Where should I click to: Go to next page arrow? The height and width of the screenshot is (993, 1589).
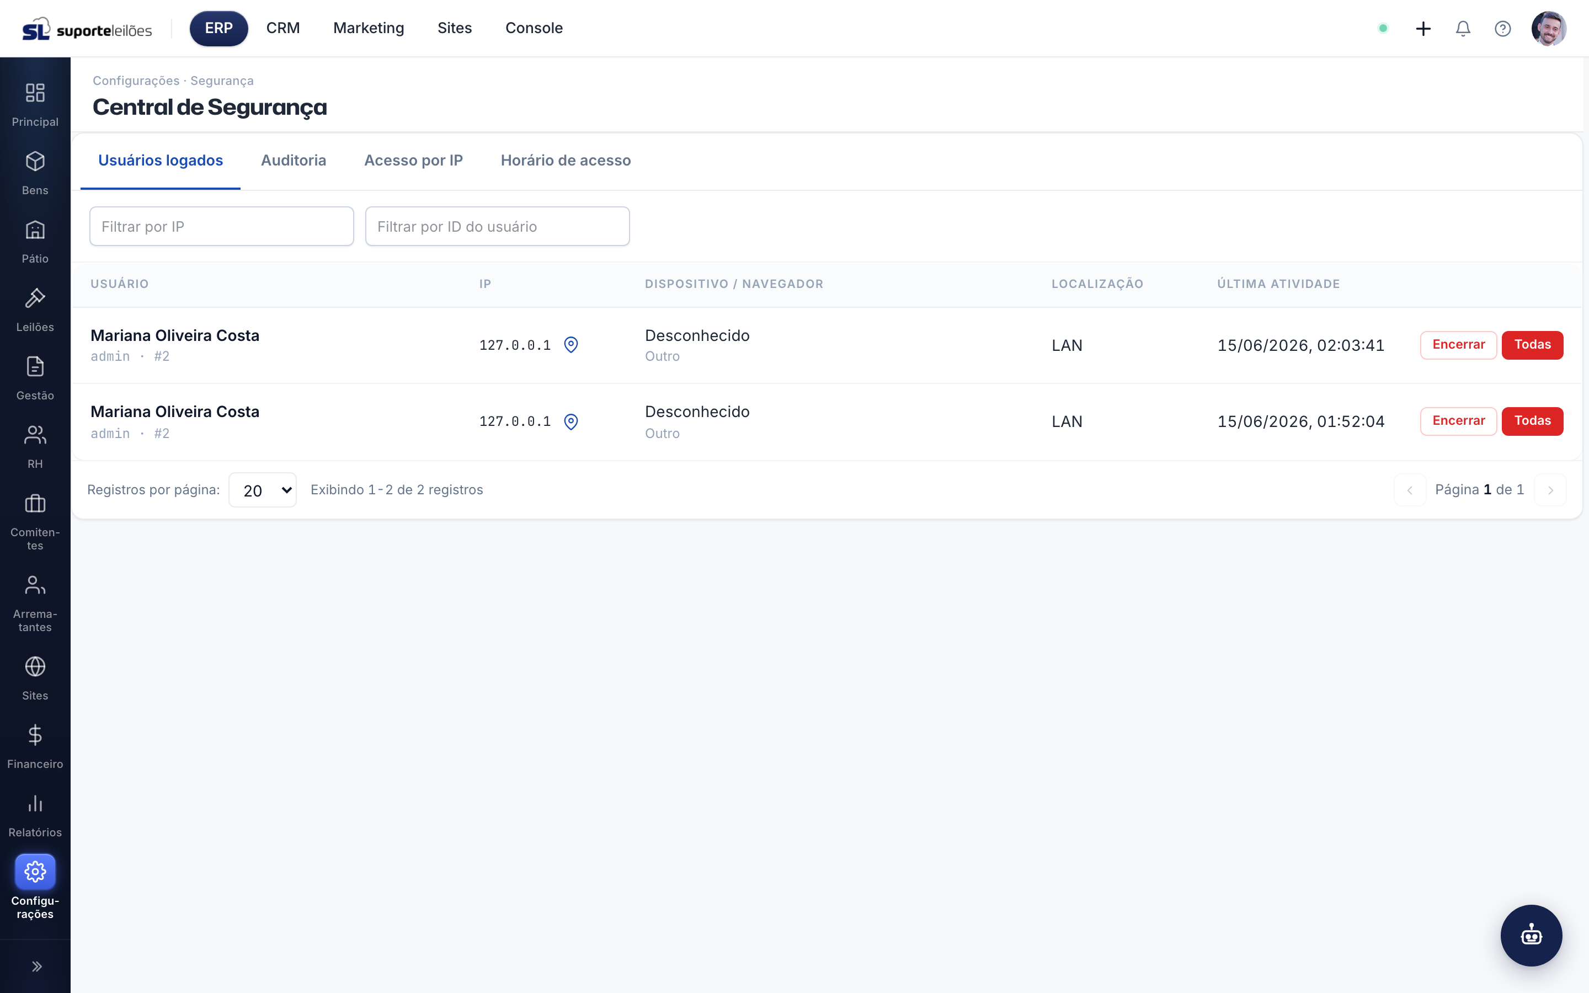pyautogui.click(x=1550, y=490)
